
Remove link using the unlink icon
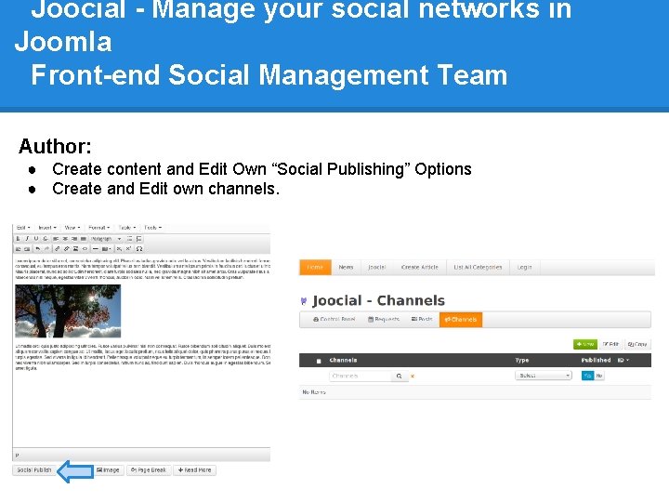(x=67, y=249)
